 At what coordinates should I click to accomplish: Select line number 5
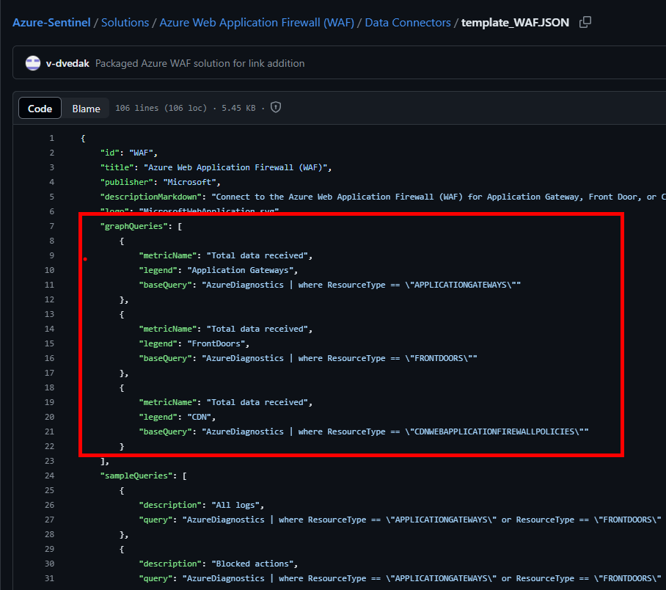[51, 197]
